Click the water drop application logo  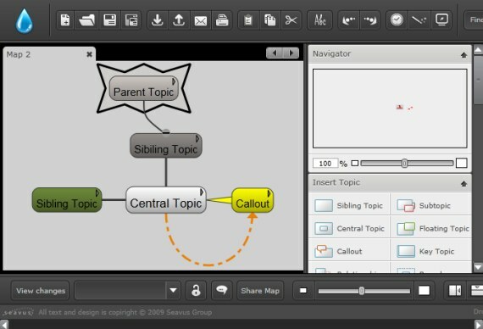24,21
